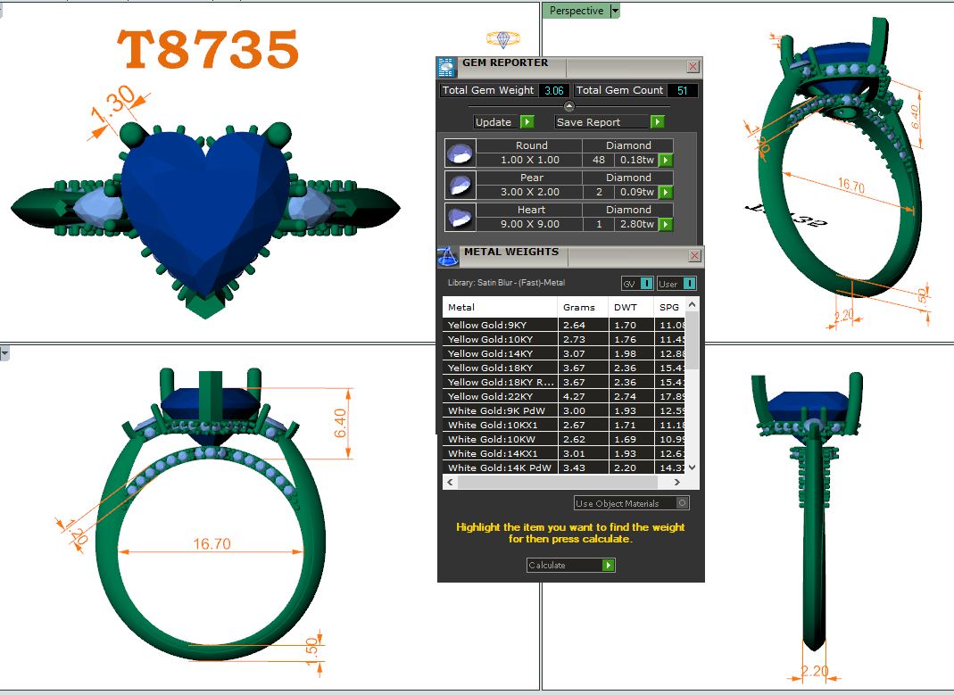Click the Metal Weights scale icon
Screen dimensions: 954x695
coord(448,256)
